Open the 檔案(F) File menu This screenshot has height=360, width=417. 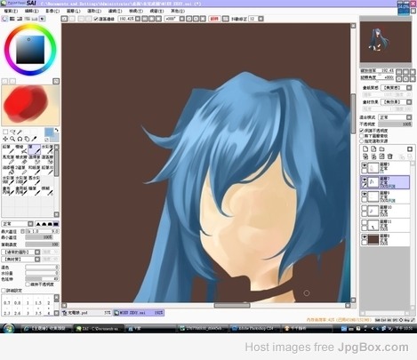click(x=11, y=11)
